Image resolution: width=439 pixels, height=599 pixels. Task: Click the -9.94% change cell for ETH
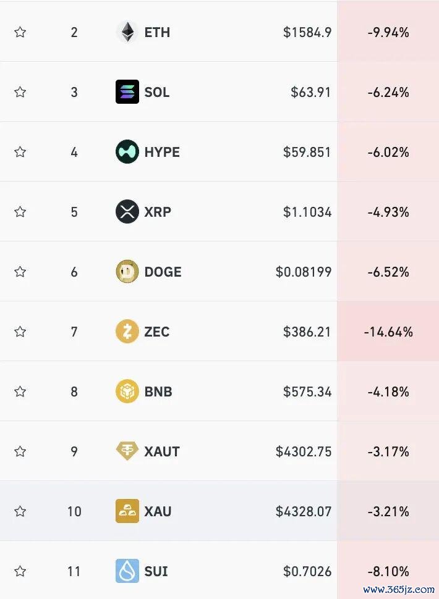click(x=388, y=31)
